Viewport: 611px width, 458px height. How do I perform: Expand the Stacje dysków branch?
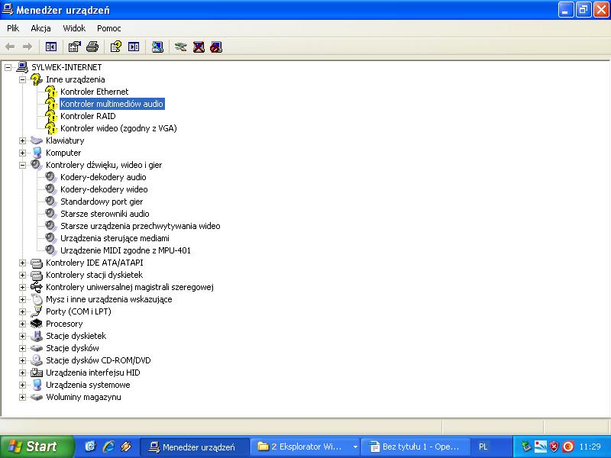pyautogui.click(x=23, y=349)
